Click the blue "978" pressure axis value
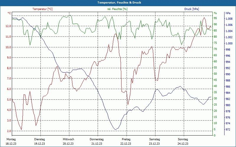Screen dimensions: 236x147 [228, 111]
